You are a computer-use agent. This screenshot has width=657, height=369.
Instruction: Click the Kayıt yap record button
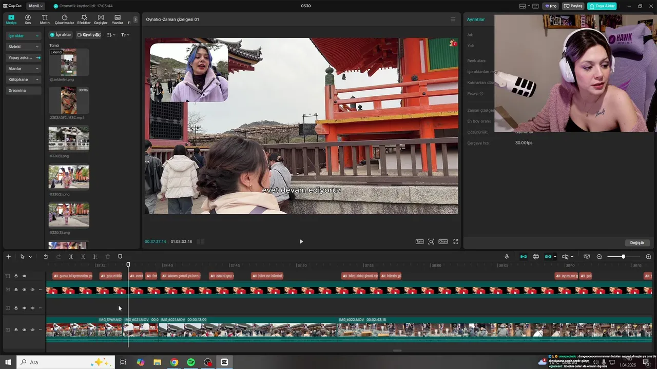(88, 35)
